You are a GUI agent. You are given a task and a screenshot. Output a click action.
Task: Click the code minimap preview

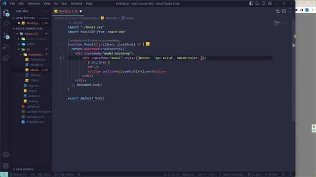[280, 23]
